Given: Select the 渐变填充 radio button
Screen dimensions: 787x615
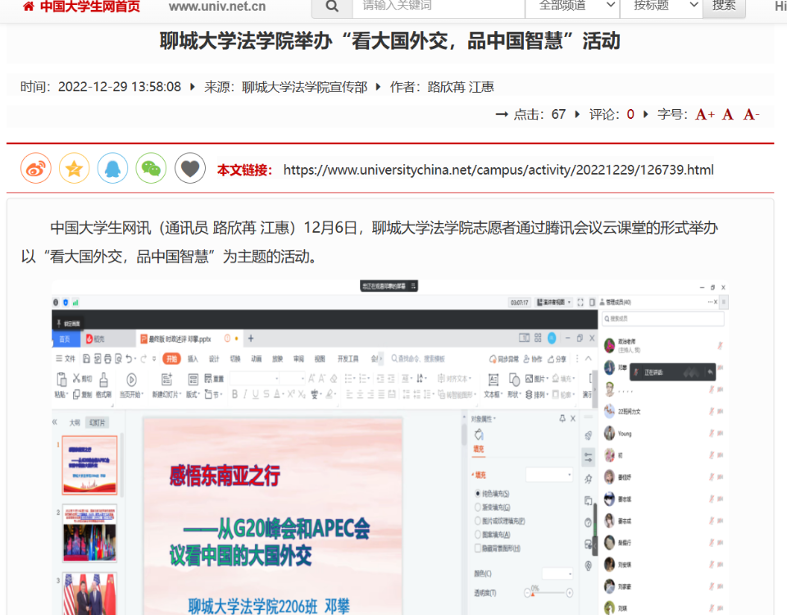Looking at the screenshot, I should [479, 508].
